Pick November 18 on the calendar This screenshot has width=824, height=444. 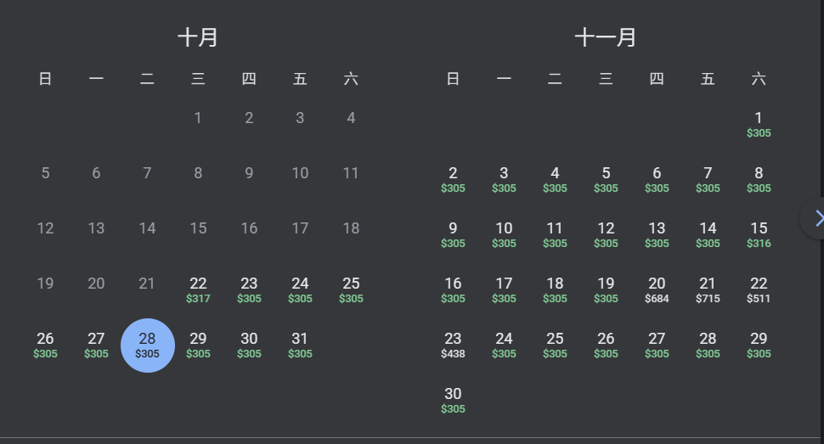[x=555, y=290]
